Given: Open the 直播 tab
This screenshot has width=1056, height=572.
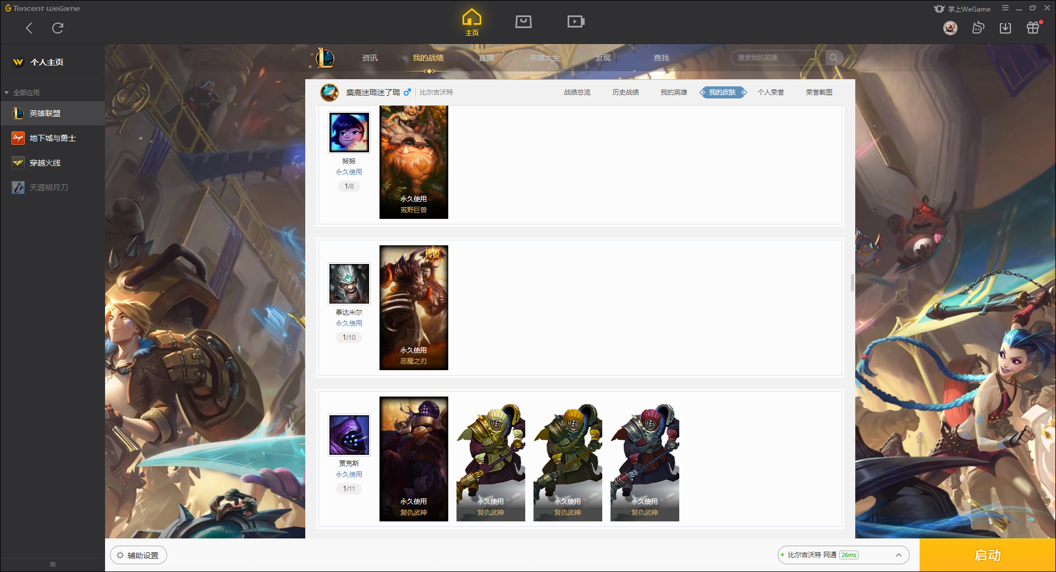Looking at the screenshot, I should (x=486, y=58).
